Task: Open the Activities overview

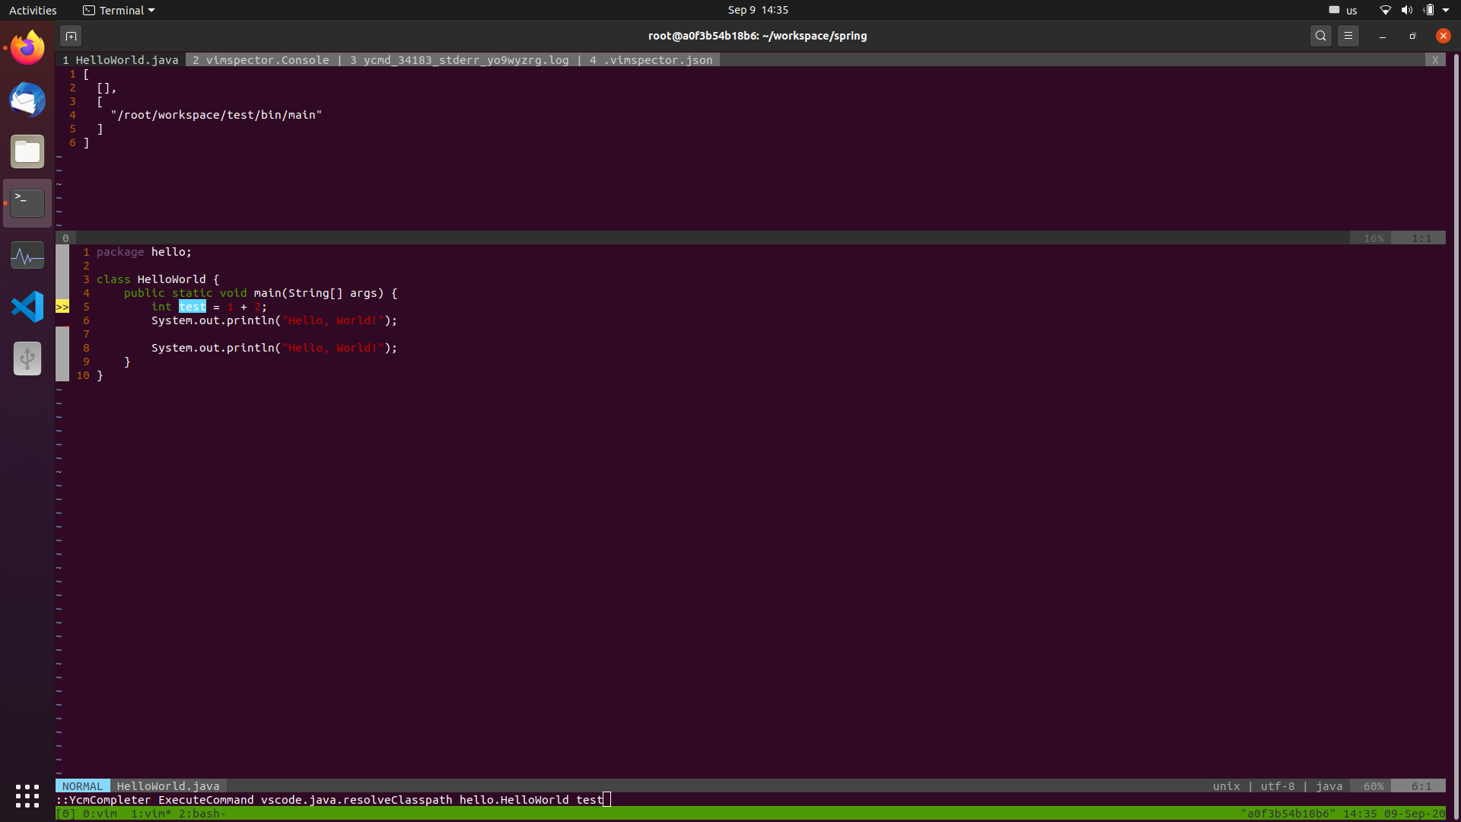Action: [x=33, y=10]
